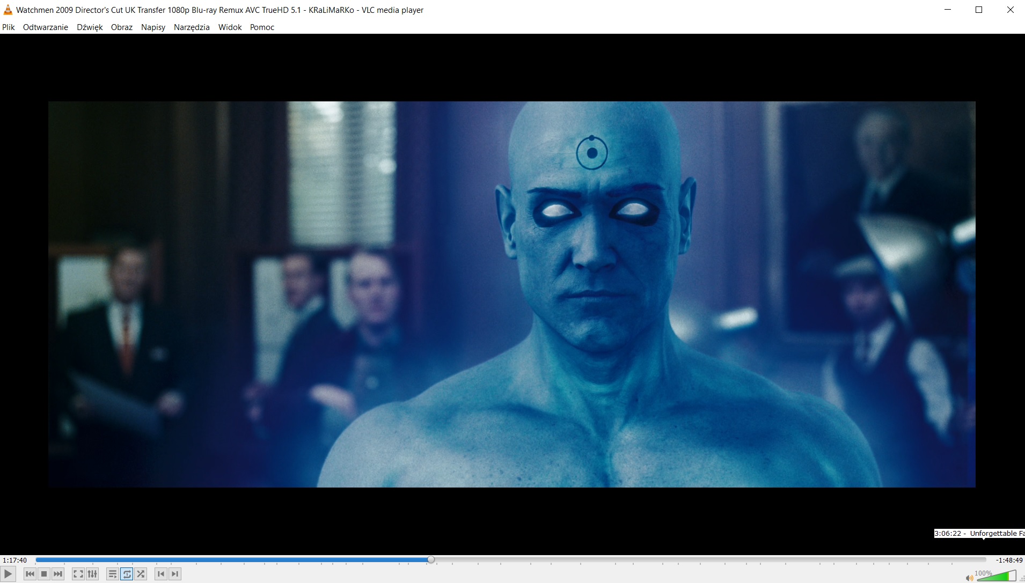
Task: Maximize the VLC window
Action: point(979,10)
